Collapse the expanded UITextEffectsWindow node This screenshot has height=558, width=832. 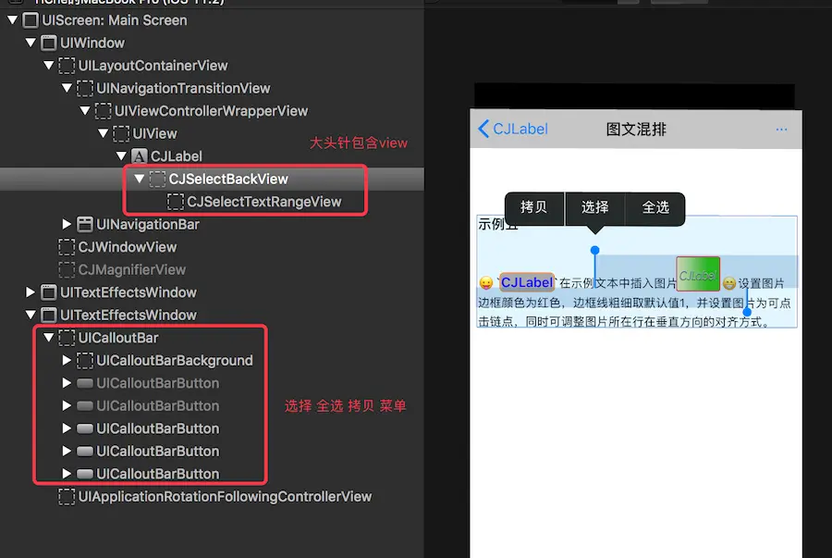[x=31, y=316]
